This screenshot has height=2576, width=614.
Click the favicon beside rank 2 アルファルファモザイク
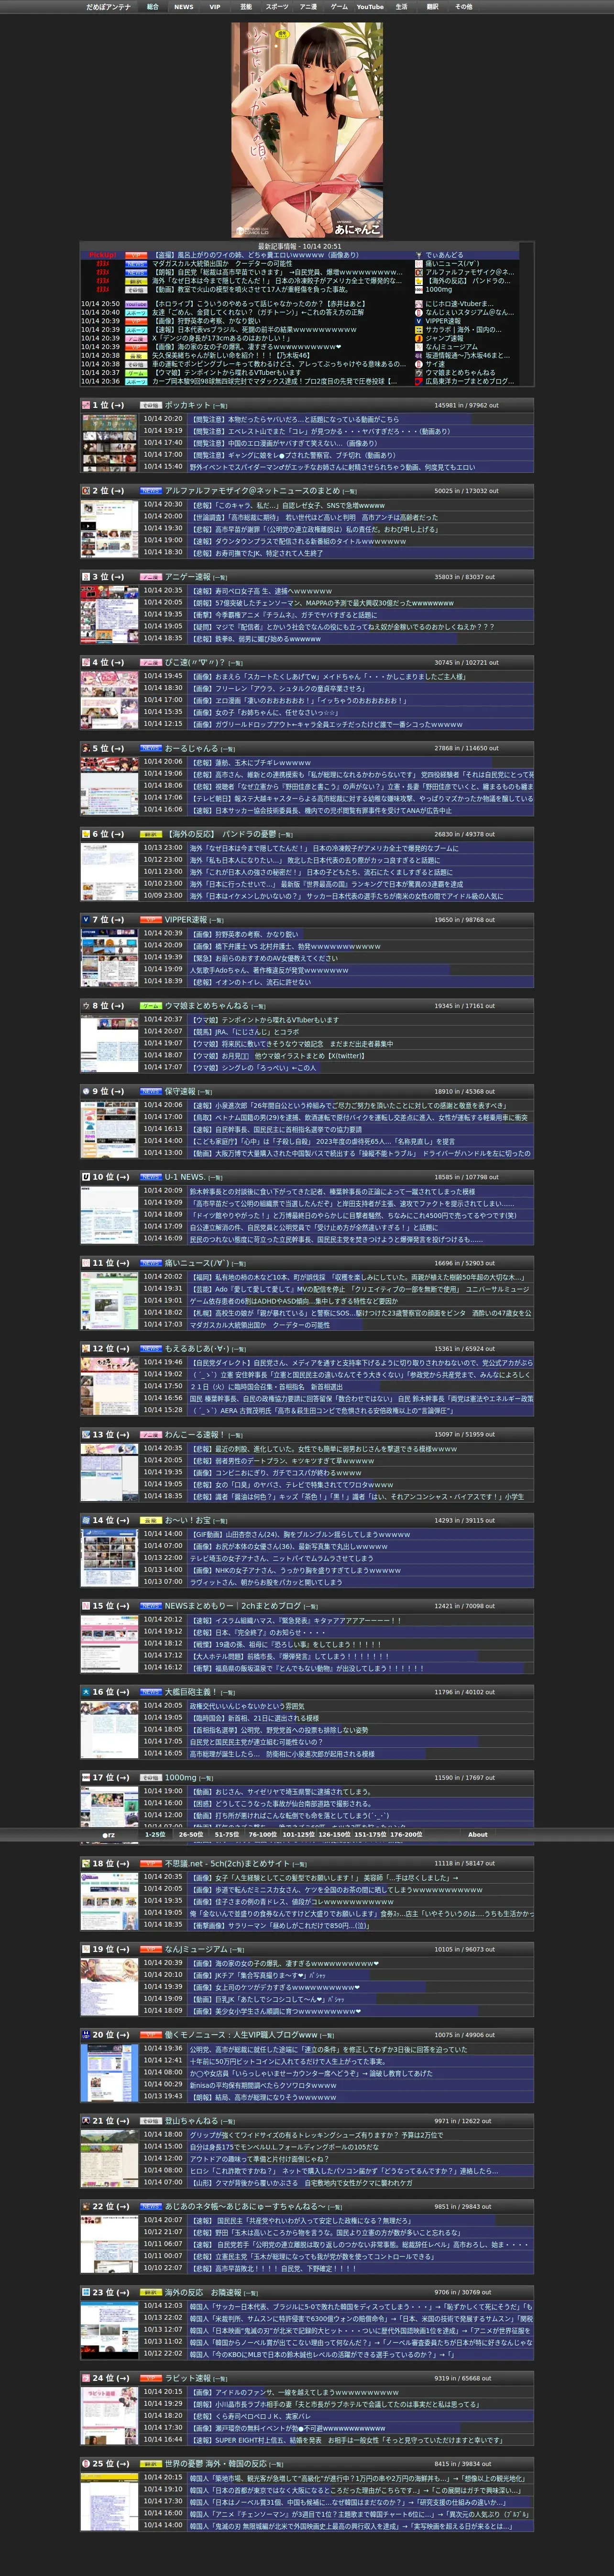tap(86, 491)
